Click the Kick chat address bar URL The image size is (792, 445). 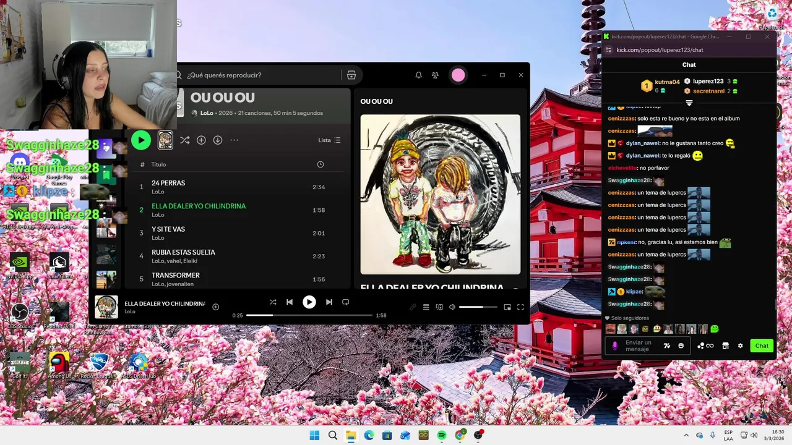(x=660, y=50)
